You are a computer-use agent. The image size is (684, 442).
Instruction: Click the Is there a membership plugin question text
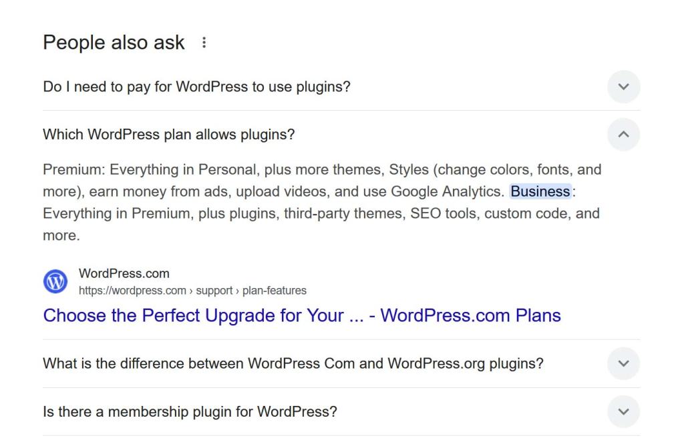point(190,411)
